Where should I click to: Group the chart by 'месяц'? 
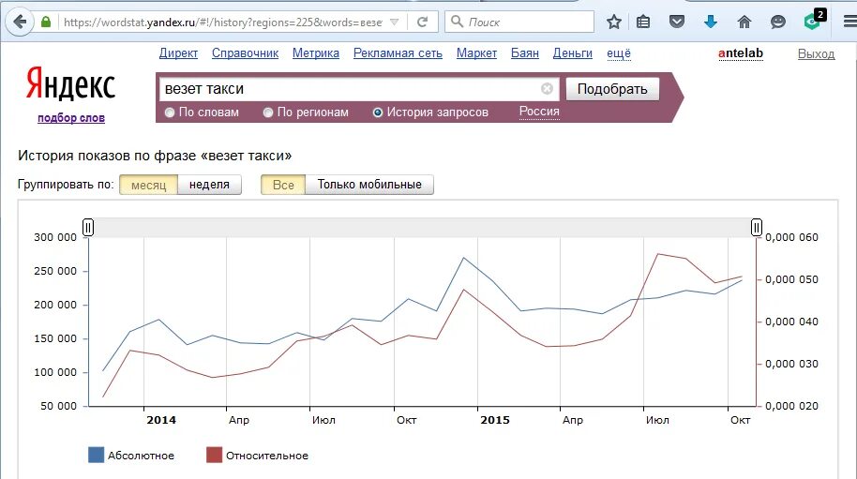click(x=149, y=185)
